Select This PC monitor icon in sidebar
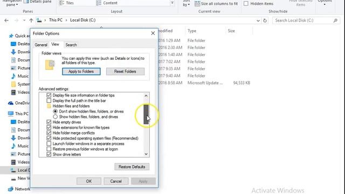345x194 pixels. 11,114
